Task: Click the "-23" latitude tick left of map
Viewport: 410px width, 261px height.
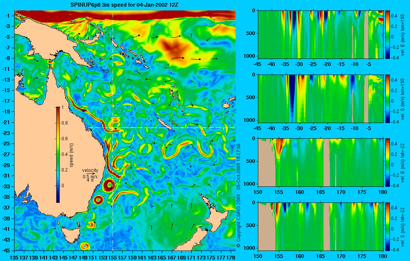Action: click(x=6, y=133)
